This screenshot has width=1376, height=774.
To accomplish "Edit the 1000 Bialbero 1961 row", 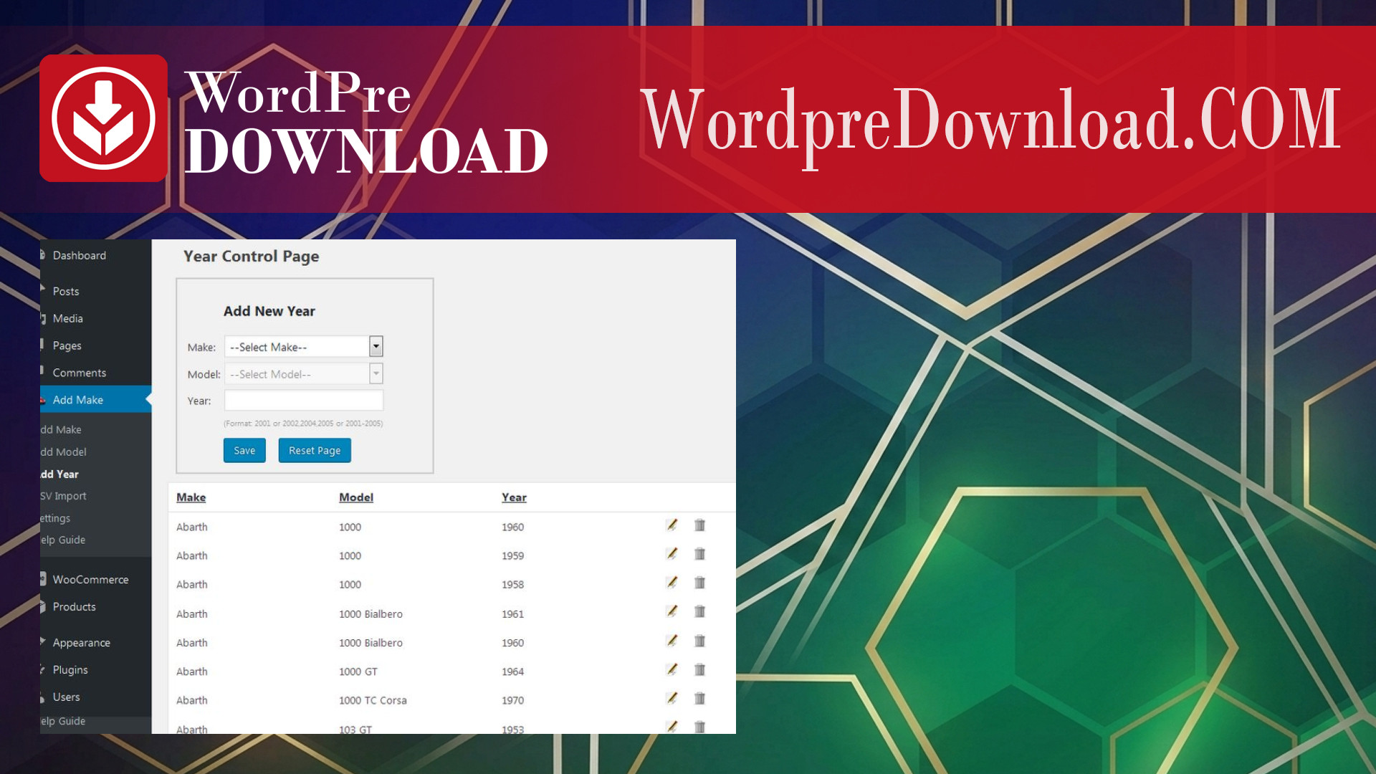I will point(672,611).
